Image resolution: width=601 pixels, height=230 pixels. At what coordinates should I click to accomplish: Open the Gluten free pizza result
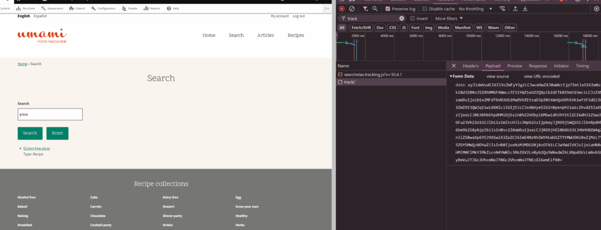coord(37,148)
